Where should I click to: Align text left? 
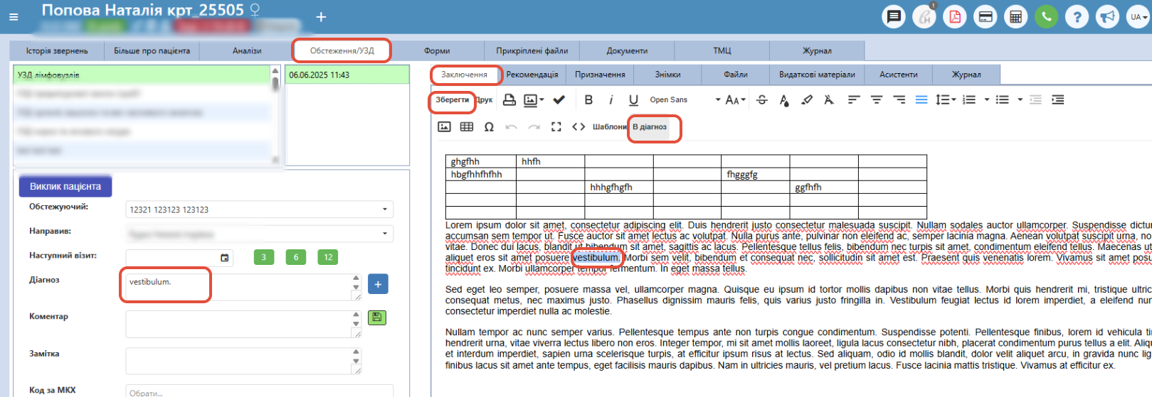coord(854,100)
